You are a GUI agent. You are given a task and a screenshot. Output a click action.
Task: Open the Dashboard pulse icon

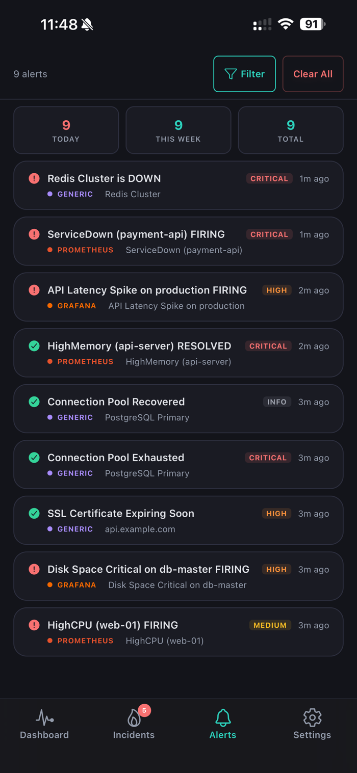(44, 717)
